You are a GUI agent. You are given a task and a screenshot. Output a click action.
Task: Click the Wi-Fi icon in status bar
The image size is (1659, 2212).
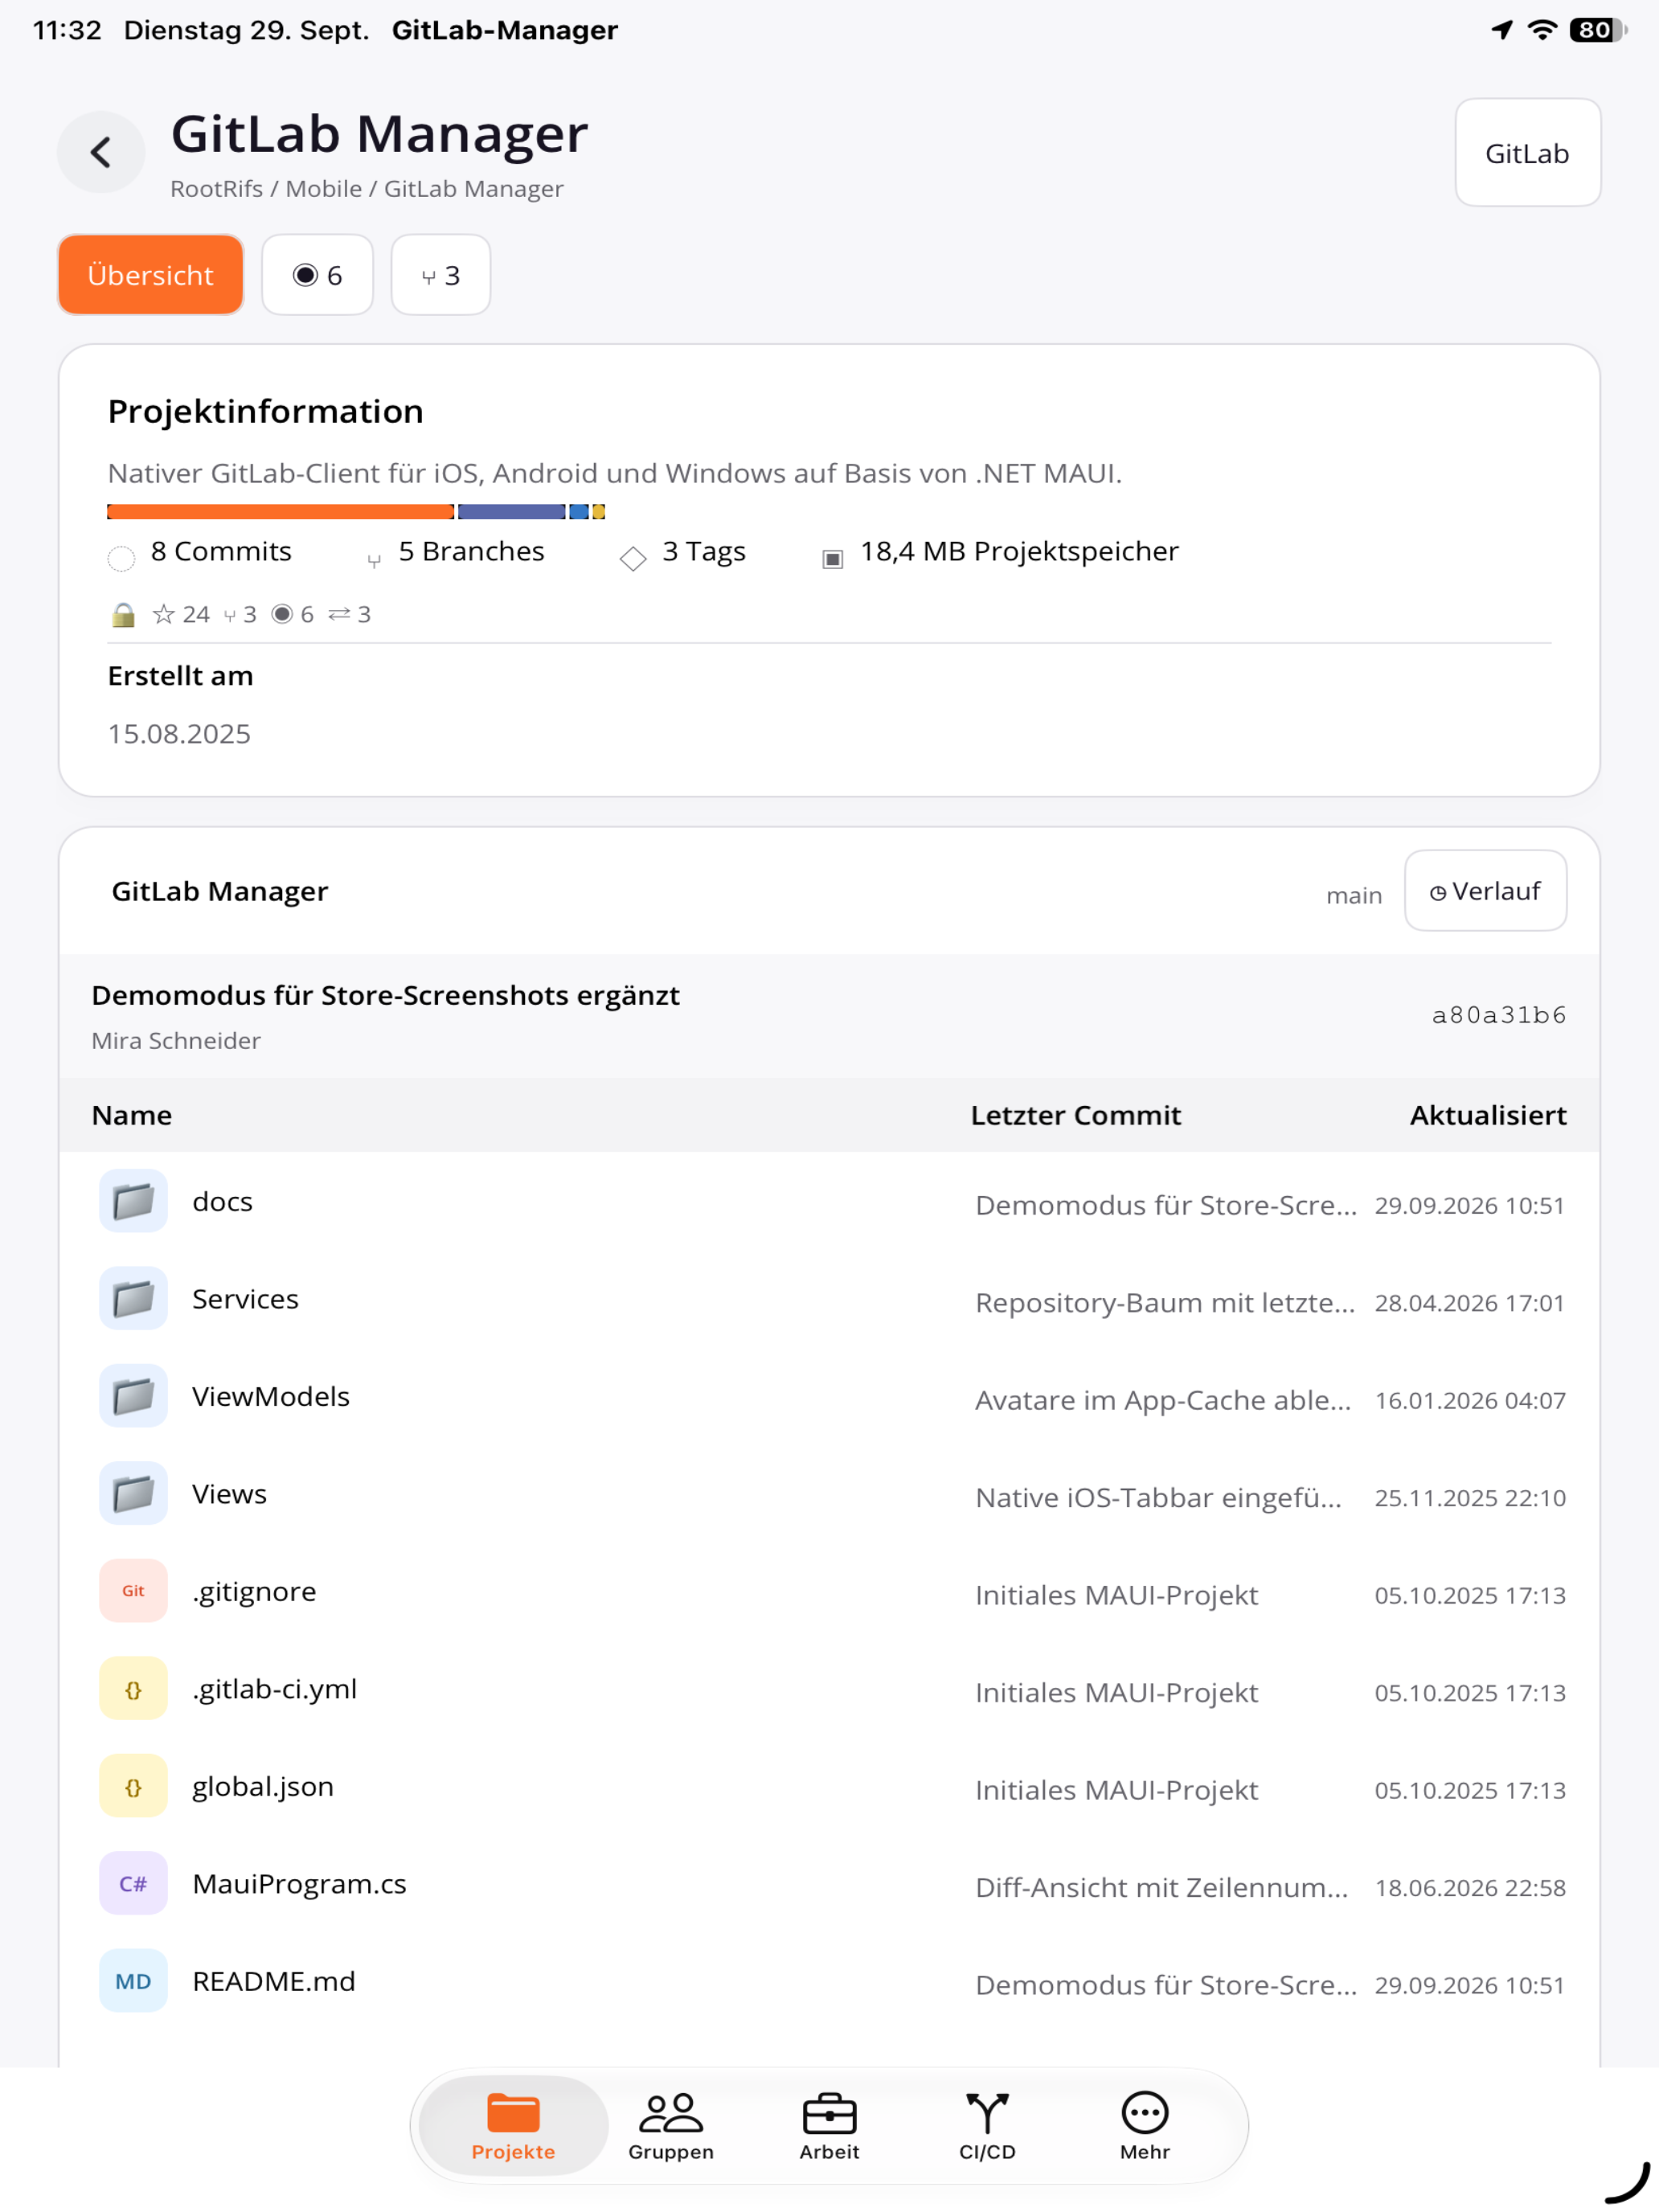coord(1543,30)
